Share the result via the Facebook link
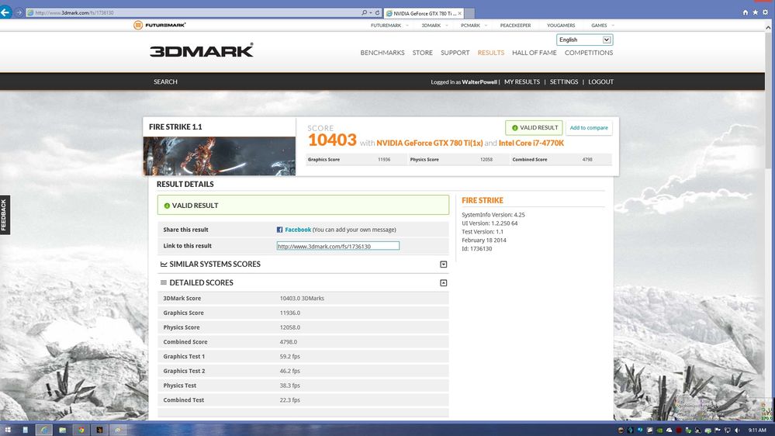Viewport: 775px width, 436px height. coord(298,230)
